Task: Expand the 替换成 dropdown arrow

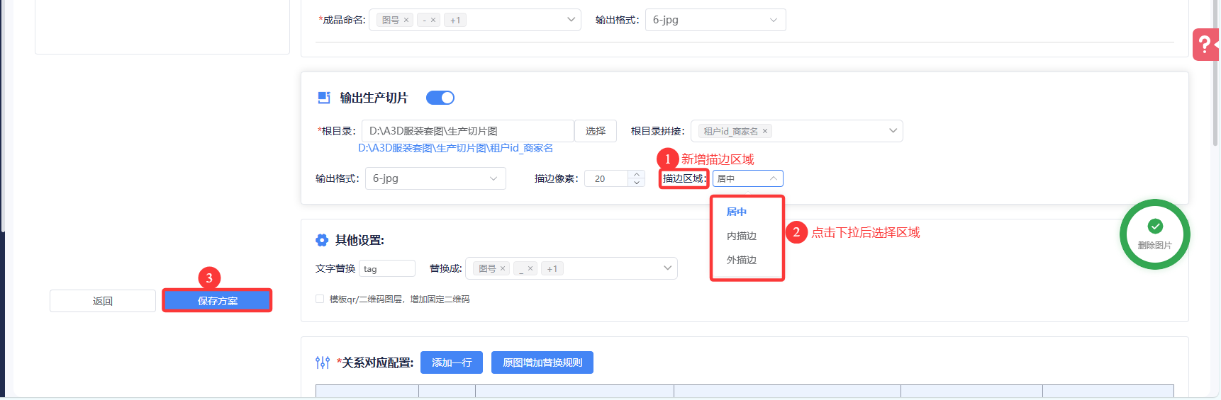Action: 667,268
